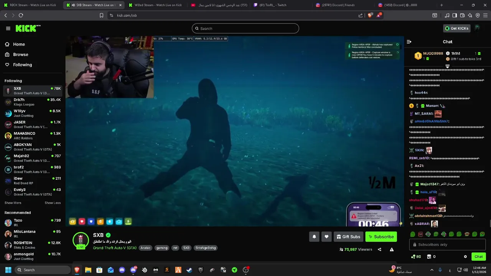Share page icon in address bar
This screenshot has width=491, height=276.
pos(361,15)
